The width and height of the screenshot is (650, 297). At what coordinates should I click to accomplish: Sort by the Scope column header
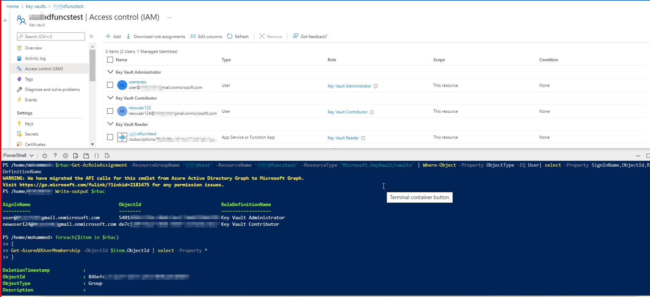(x=439, y=60)
